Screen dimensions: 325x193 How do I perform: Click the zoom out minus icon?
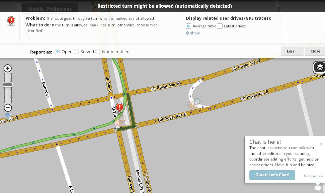7,108
